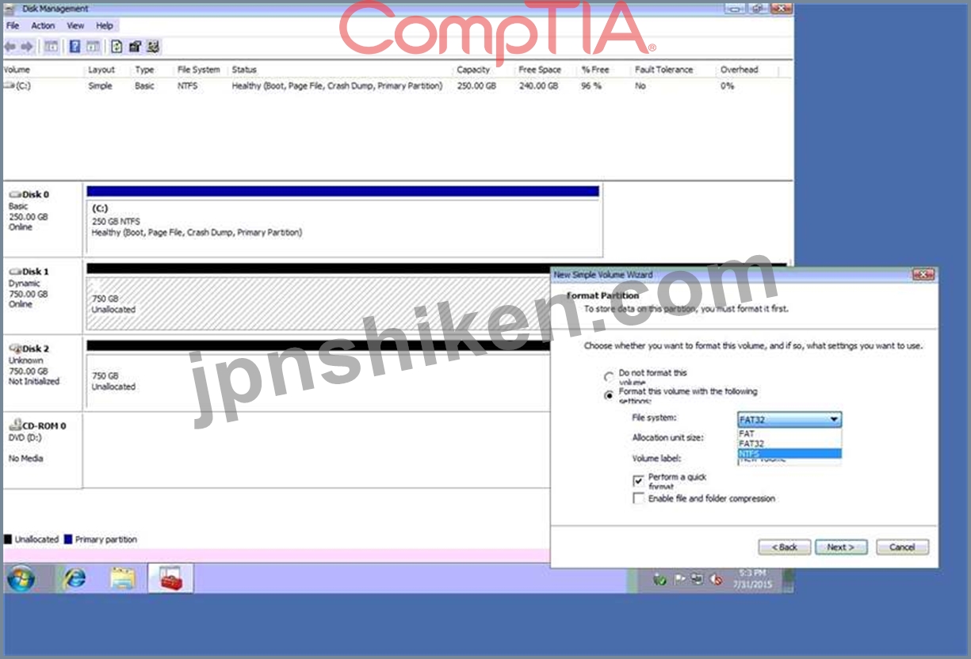Tick 'Enable file and folder compression' checkbox

[x=638, y=499]
